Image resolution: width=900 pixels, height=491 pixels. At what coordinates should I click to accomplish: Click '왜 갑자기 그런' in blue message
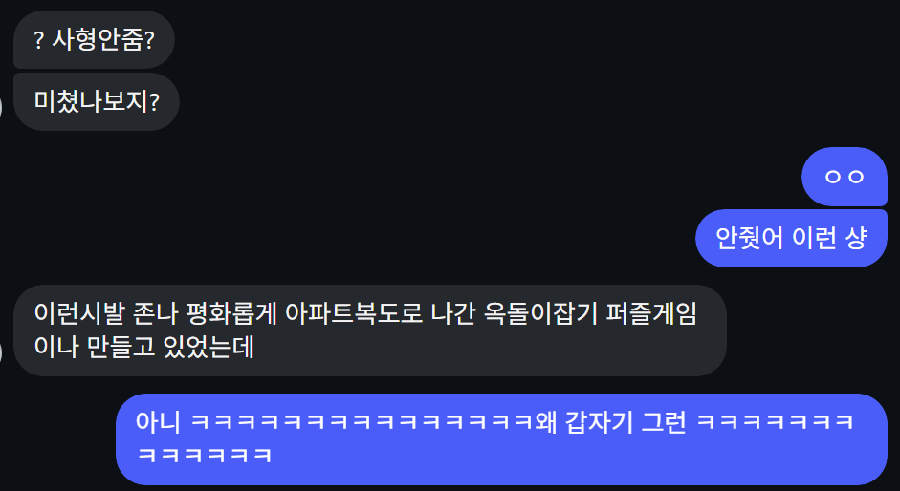pos(609,423)
